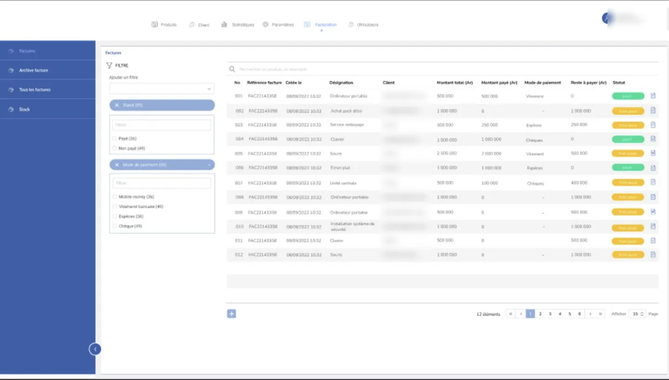
Task: Open Tous les factures in the sidebar
Action: click(x=47, y=90)
